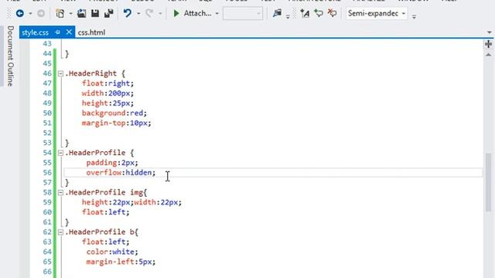Open the empty combo box beside Attach
Image resolution: width=495 pixels, height=278 pixels.
[242, 14]
